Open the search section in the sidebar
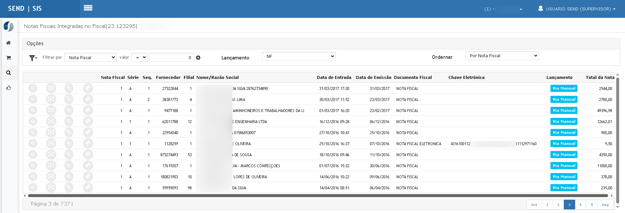The image size is (625, 213). click(x=8, y=73)
